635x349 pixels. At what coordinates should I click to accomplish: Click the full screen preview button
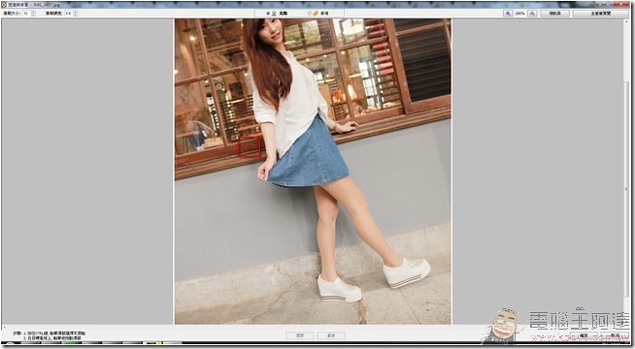tap(601, 14)
